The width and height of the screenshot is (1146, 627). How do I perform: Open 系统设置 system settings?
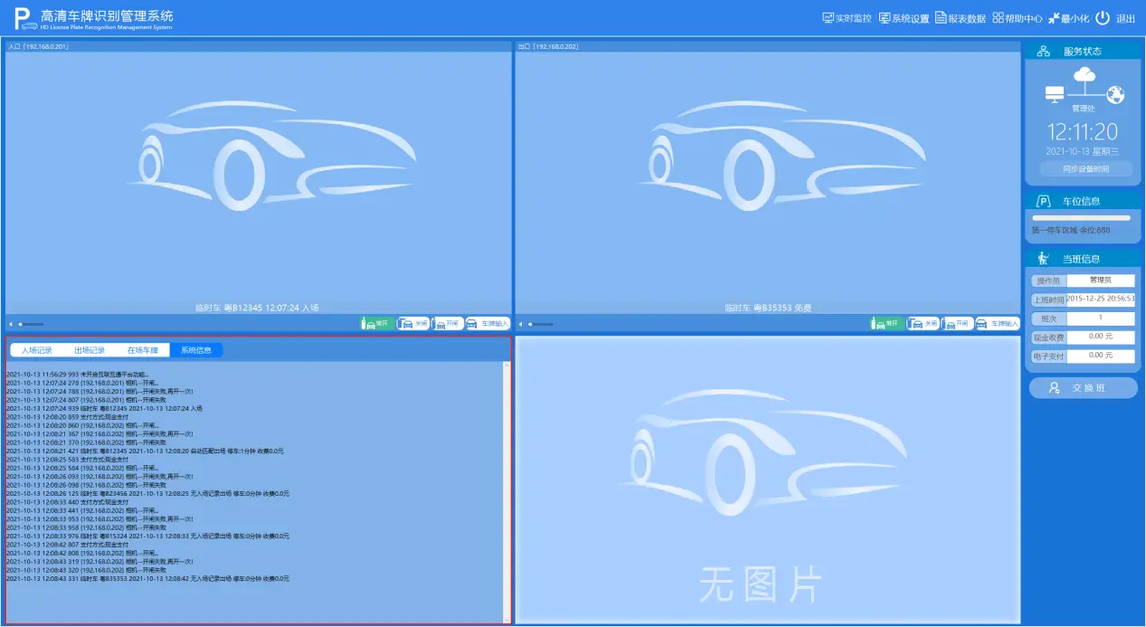coord(904,18)
